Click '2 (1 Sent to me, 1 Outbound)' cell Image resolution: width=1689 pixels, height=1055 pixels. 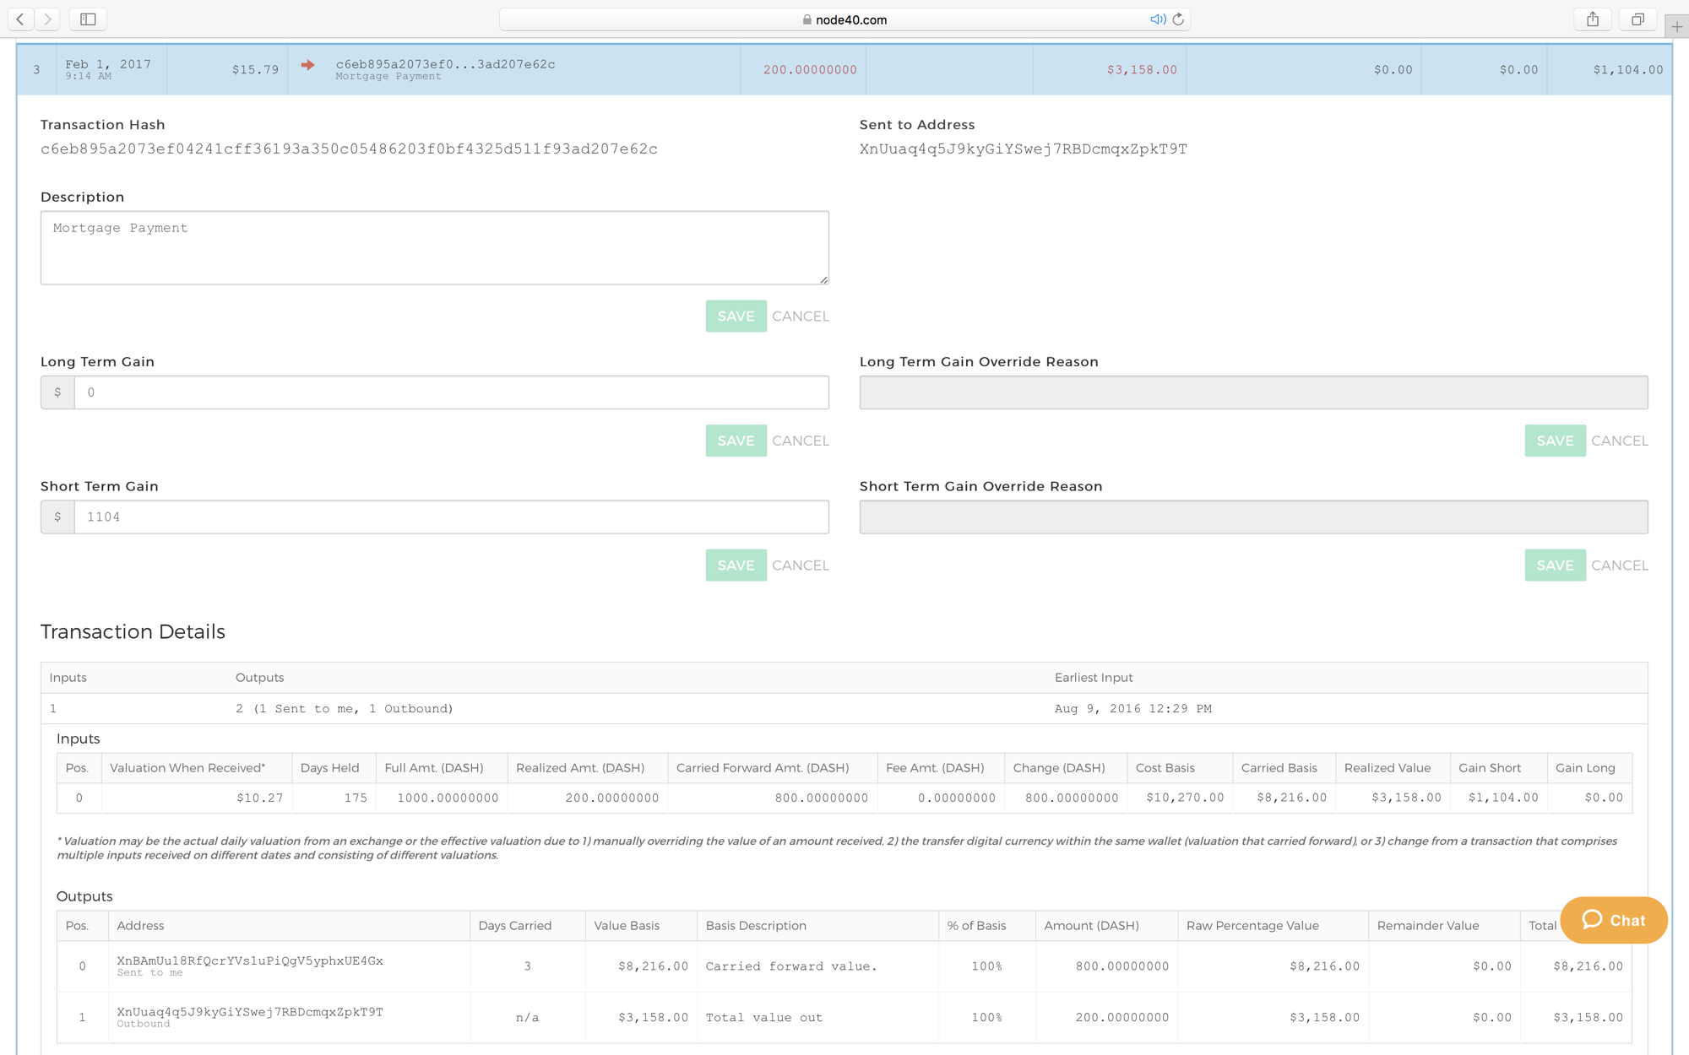tap(344, 708)
